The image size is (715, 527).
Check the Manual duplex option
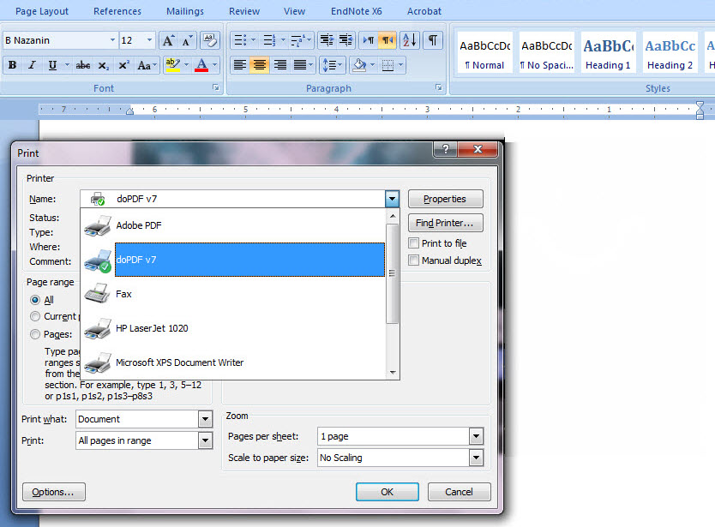[414, 261]
